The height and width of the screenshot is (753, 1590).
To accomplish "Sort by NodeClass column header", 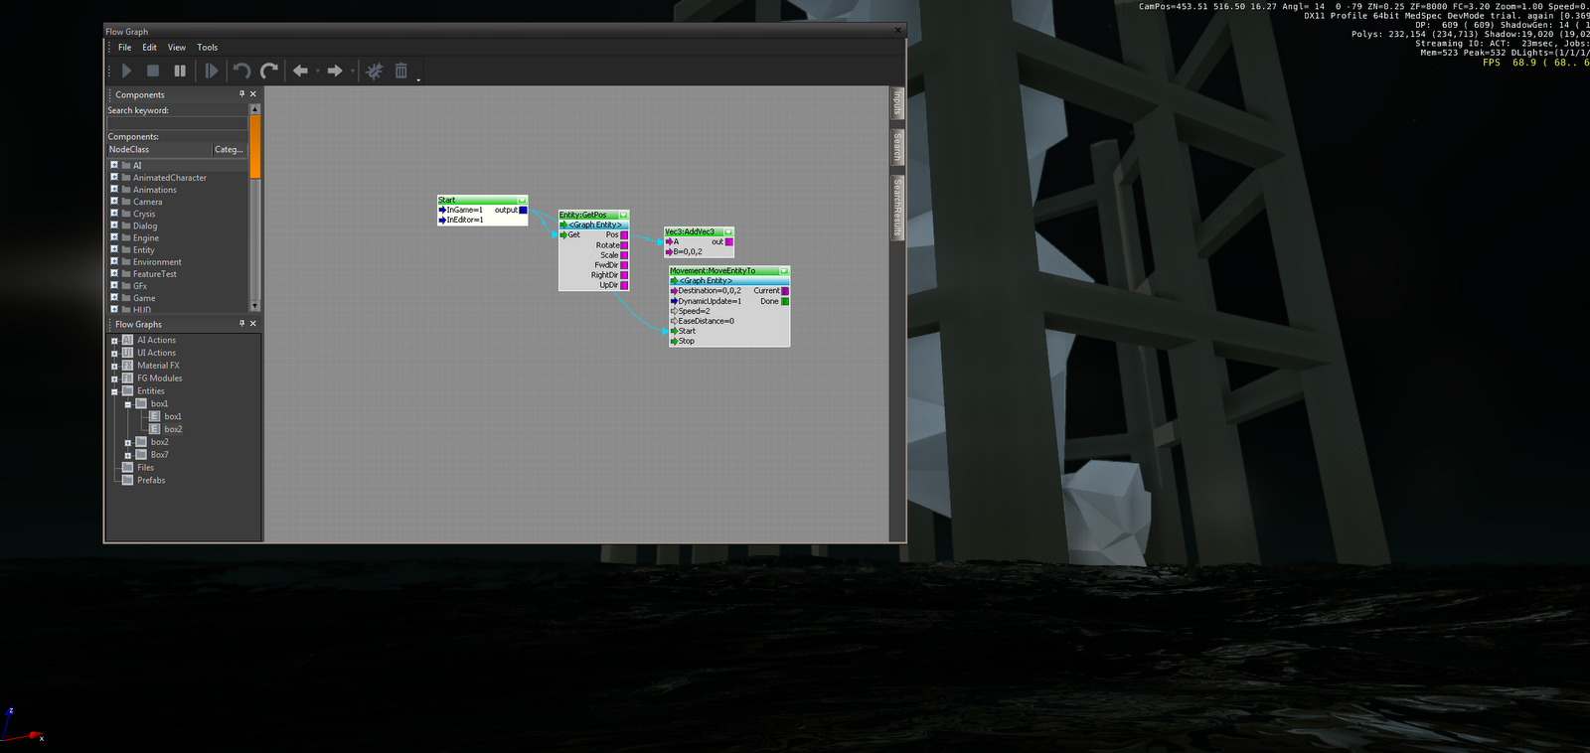I will click(159, 150).
